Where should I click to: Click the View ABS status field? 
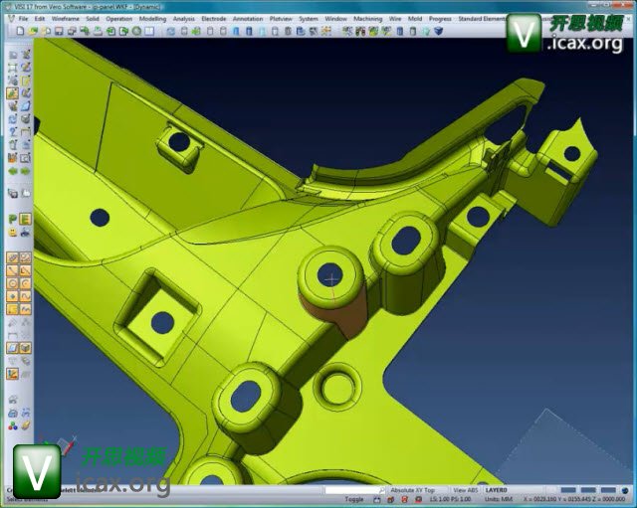(466, 490)
